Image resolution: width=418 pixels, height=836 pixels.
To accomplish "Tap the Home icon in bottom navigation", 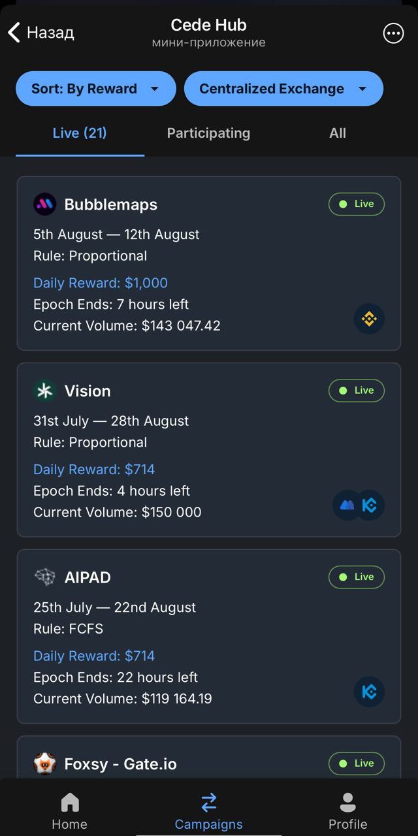I will point(69,802).
